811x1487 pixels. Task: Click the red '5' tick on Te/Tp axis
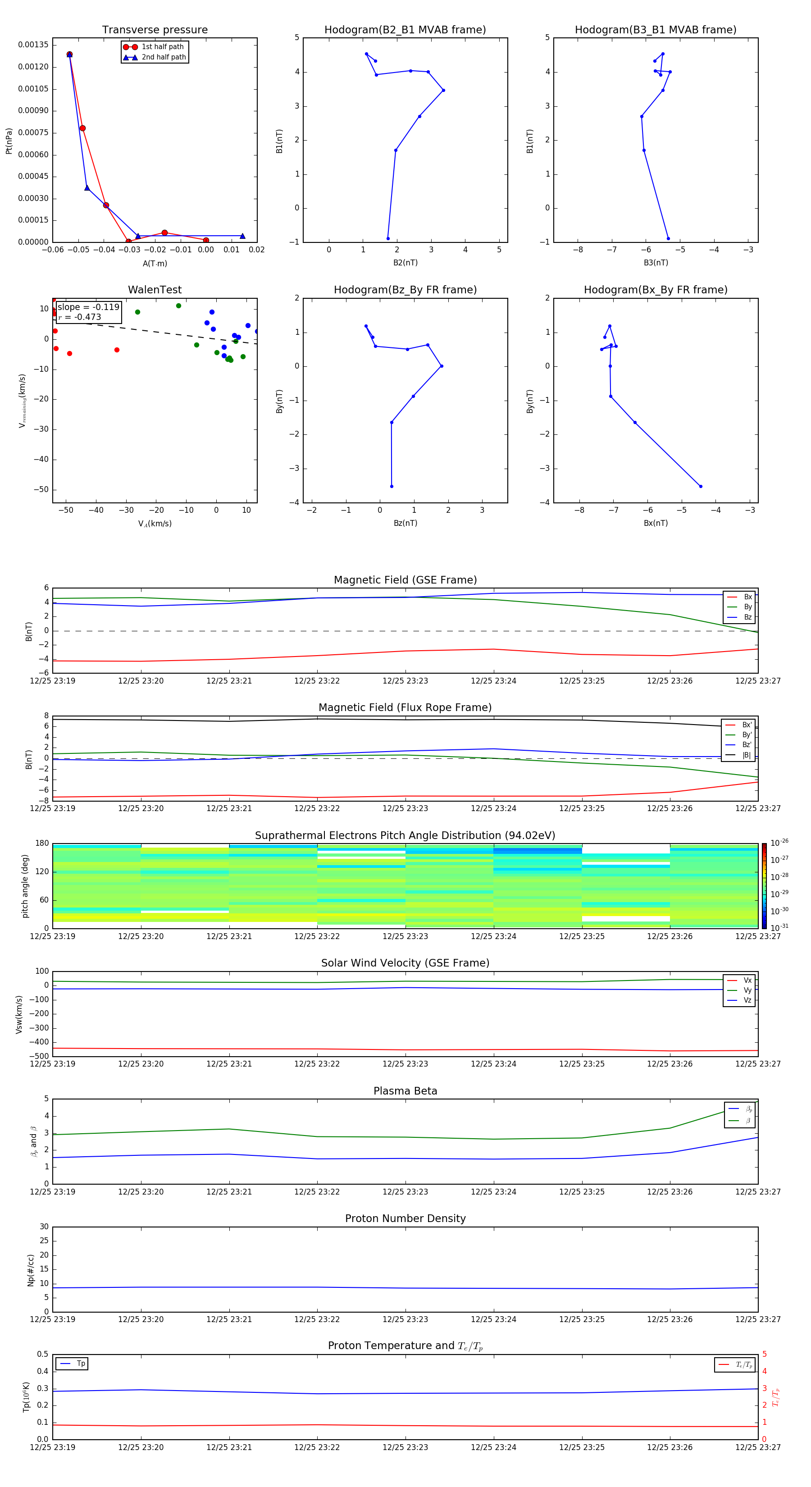[764, 1354]
